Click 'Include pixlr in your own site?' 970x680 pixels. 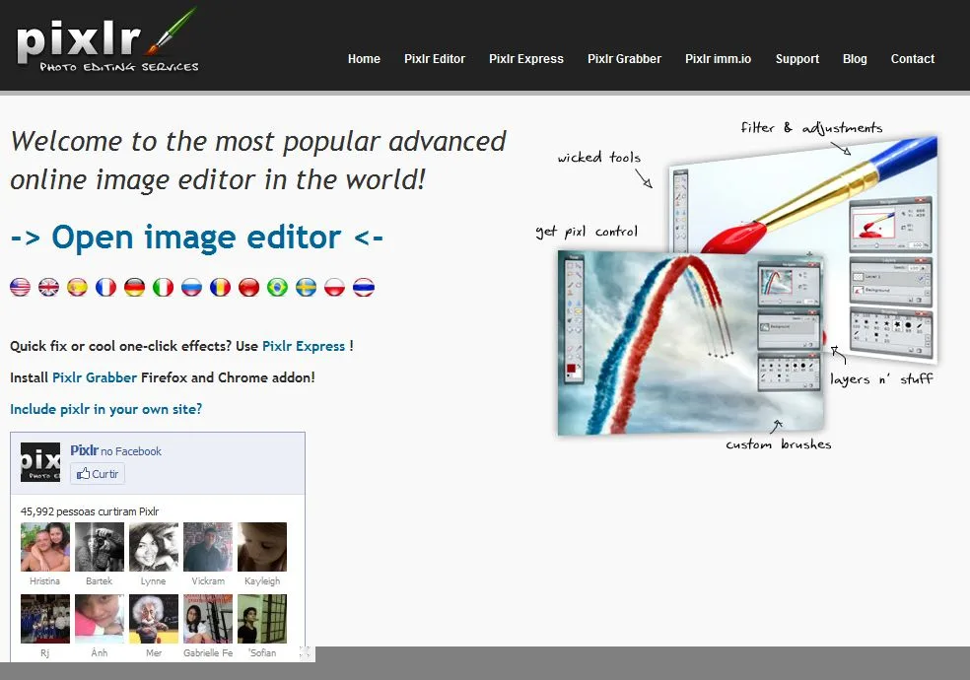pyautogui.click(x=105, y=409)
